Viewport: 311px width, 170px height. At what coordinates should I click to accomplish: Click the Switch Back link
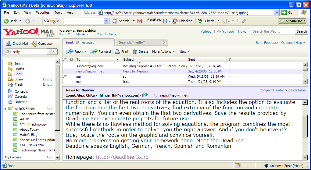pyautogui.click(x=107, y=34)
